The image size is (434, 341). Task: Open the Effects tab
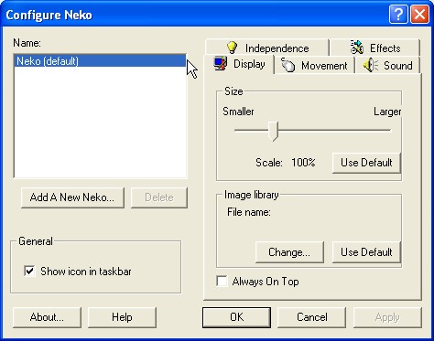[x=374, y=48]
